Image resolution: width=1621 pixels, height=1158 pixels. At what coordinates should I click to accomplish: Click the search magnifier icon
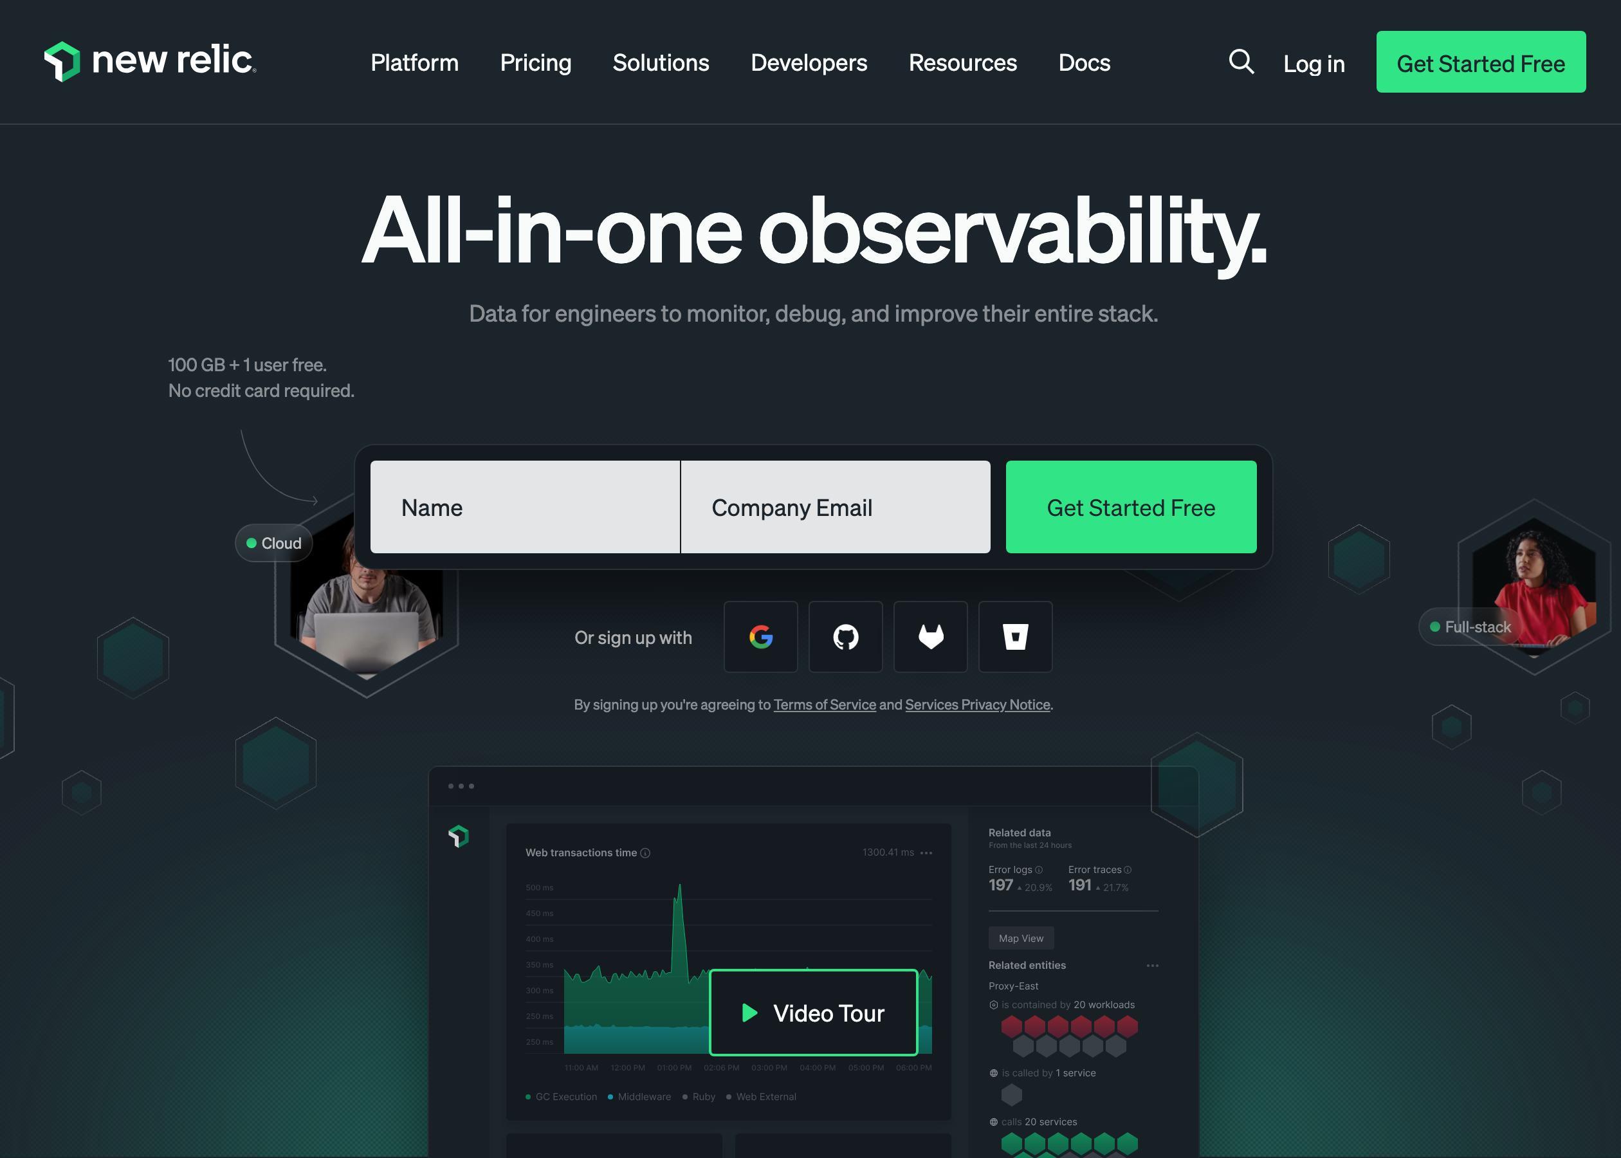1240,61
